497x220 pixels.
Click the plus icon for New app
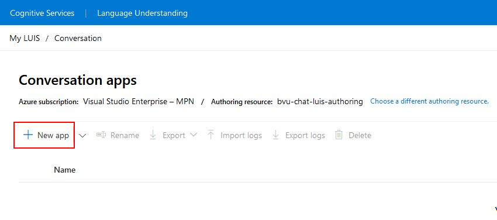(x=28, y=135)
